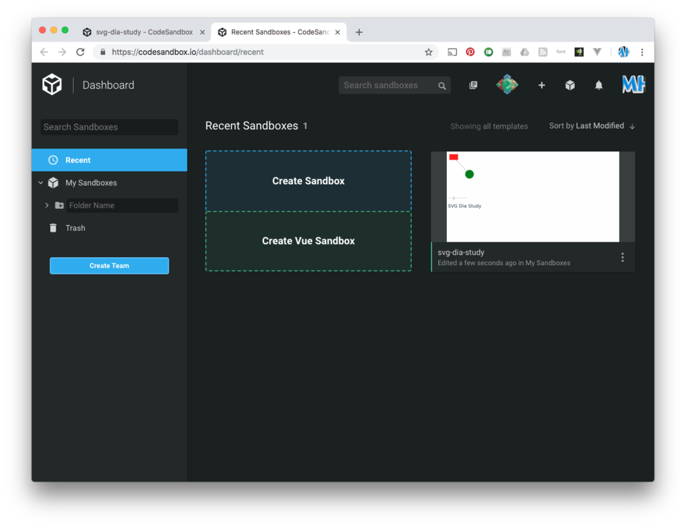This screenshot has height=527, width=686.
Task: Go back in browser history
Action: pyautogui.click(x=44, y=52)
